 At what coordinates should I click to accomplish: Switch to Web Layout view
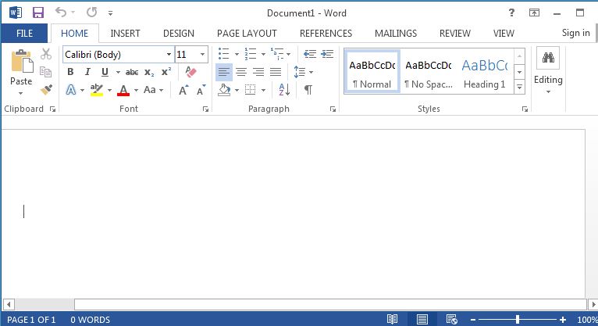pos(452,319)
